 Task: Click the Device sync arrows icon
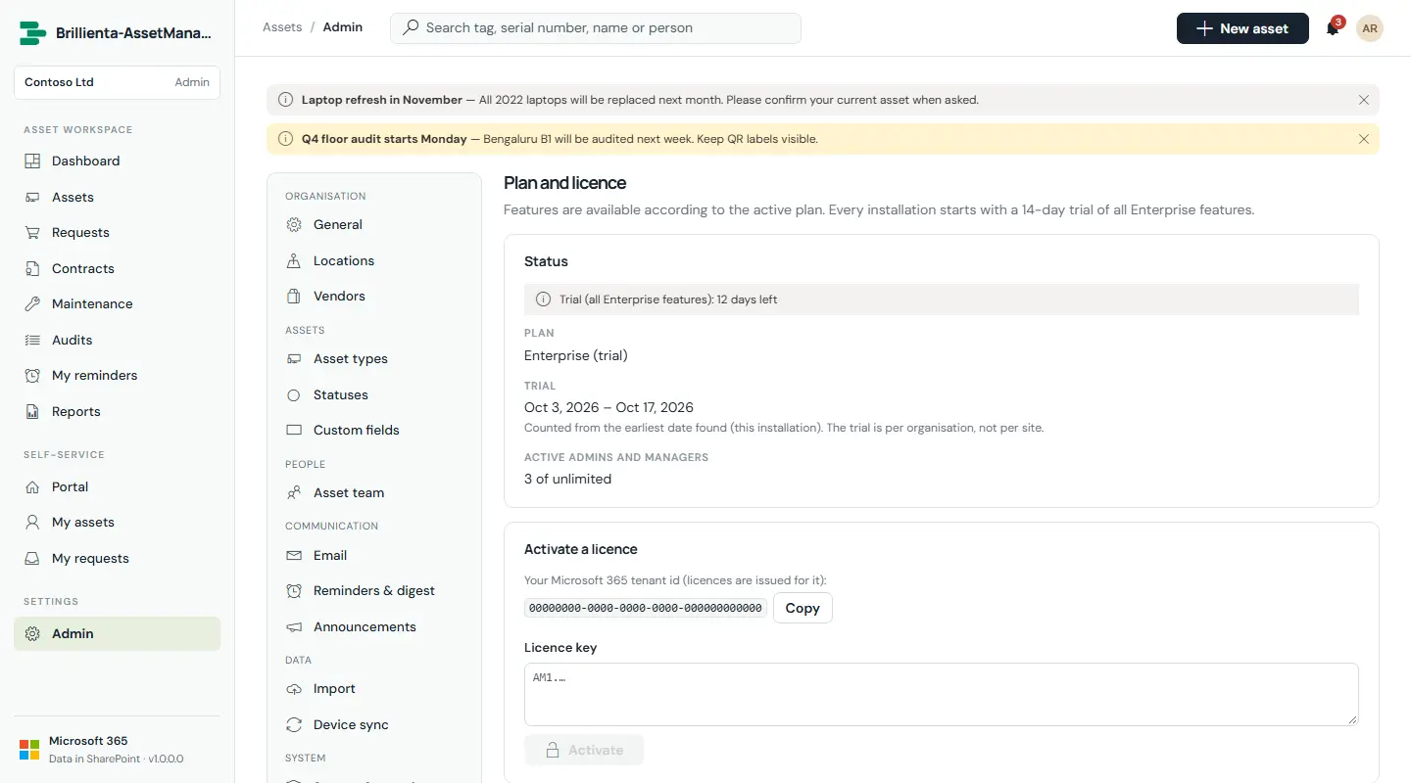(x=294, y=724)
